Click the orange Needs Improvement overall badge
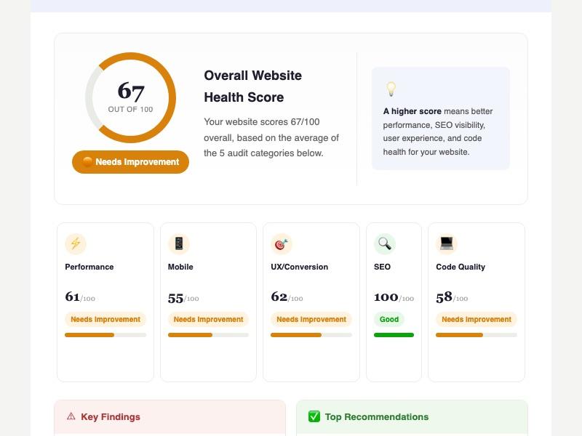Screen dimensions: 582x436 [x=131, y=162]
